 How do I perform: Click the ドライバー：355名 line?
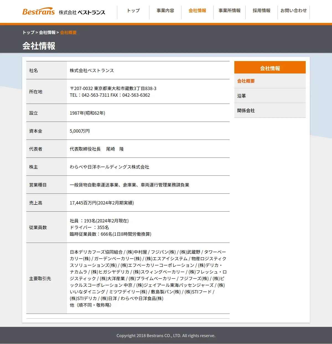(89, 227)
